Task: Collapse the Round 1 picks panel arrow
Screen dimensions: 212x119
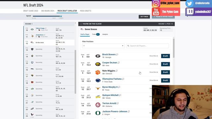Action: pyautogui.click(x=75, y=23)
